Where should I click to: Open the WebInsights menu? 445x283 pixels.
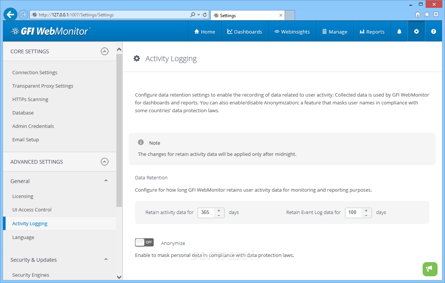click(292, 32)
